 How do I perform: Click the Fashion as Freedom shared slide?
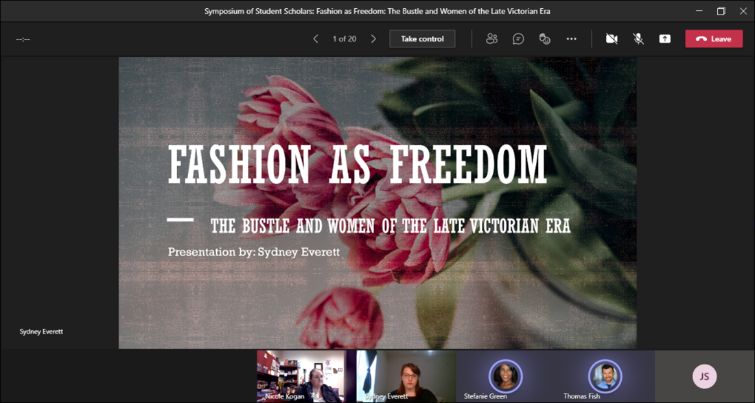[377, 203]
